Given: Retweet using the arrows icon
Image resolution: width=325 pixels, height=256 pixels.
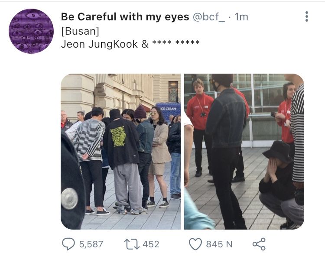Looking at the screenshot, I should pos(132,244).
